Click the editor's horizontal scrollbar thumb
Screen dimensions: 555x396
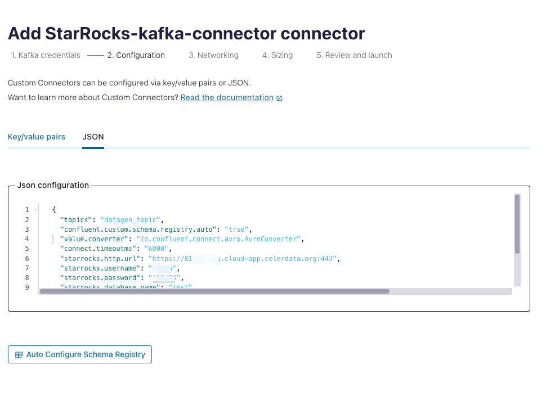coord(214,291)
